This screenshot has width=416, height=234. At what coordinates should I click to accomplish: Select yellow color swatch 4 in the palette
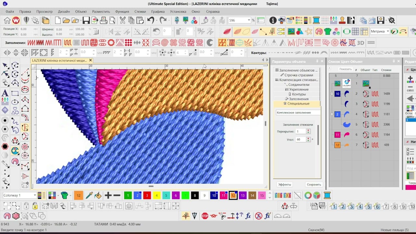coord(156,195)
